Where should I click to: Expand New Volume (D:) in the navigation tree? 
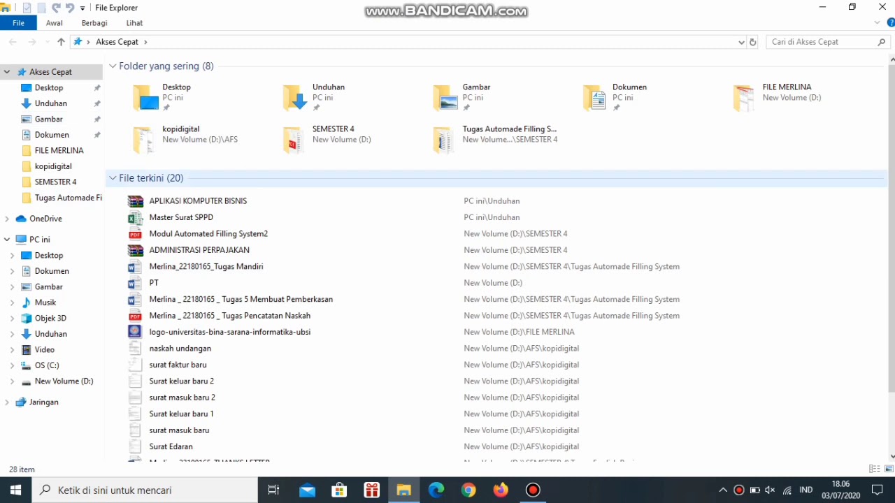[x=12, y=381]
